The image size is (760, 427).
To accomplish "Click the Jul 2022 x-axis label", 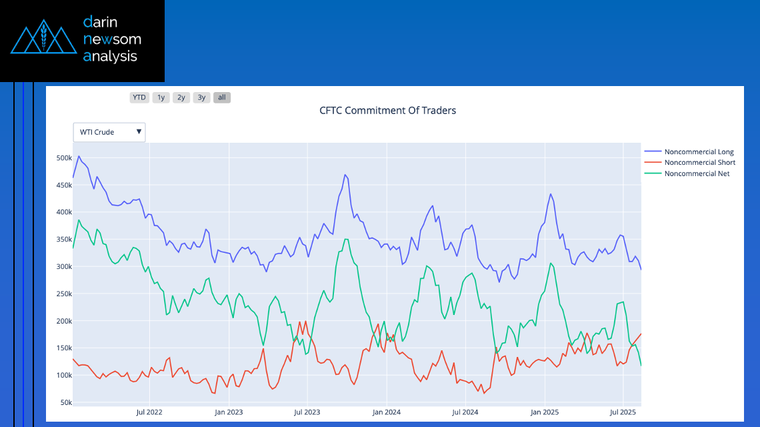I will coord(149,412).
